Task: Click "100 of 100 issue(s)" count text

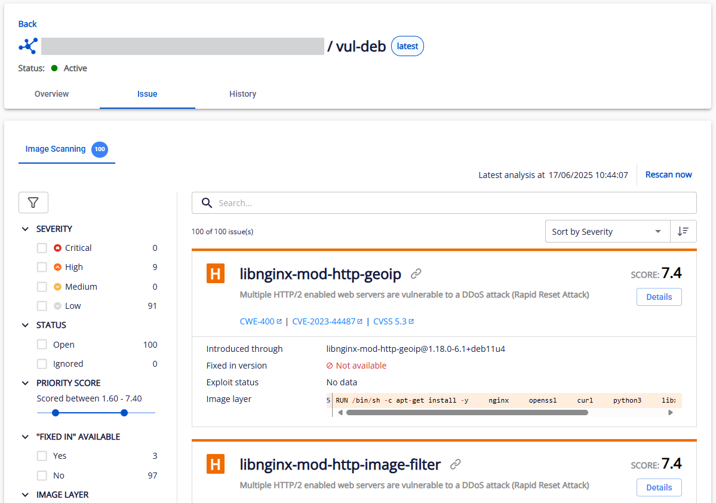Action: click(x=222, y=232)
